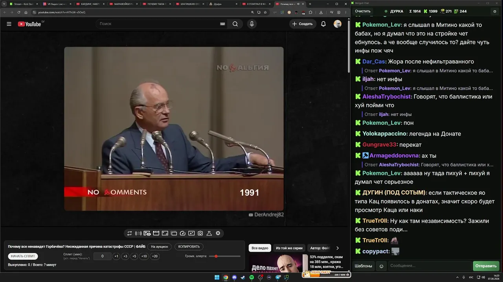Click the 'НАЧАТЬ СПЛИТ' button
Screen dimensions: 503x282
(x=23, y=256)
